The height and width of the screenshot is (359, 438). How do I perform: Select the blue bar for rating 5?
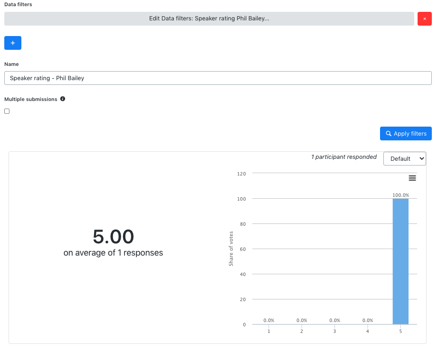point(400,261)
